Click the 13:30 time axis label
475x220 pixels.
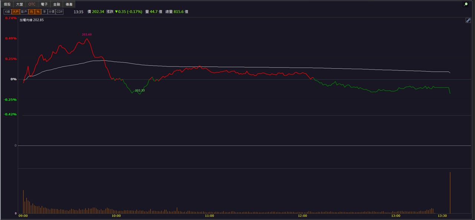(x=442, y=216)
